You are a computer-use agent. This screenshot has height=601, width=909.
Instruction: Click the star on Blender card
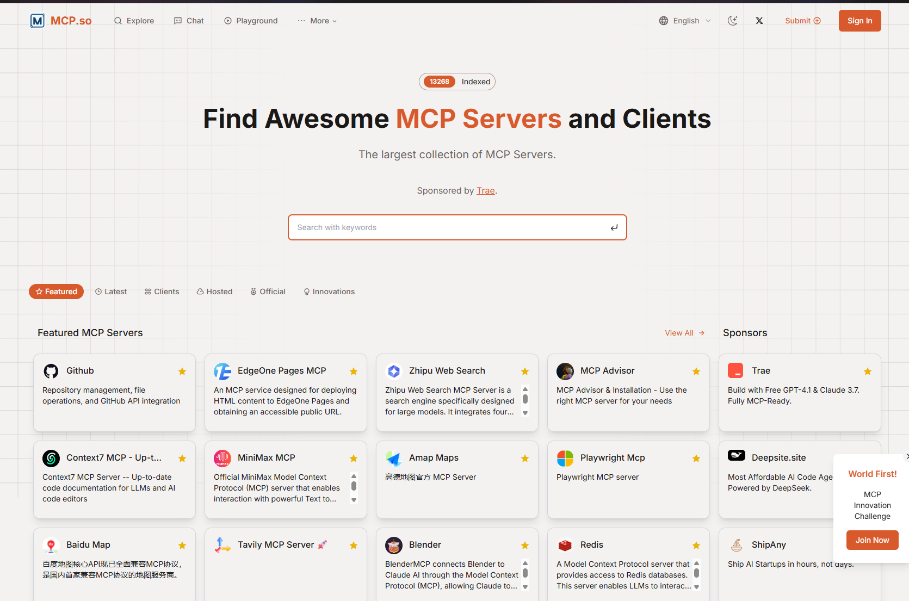coord(525,546)
